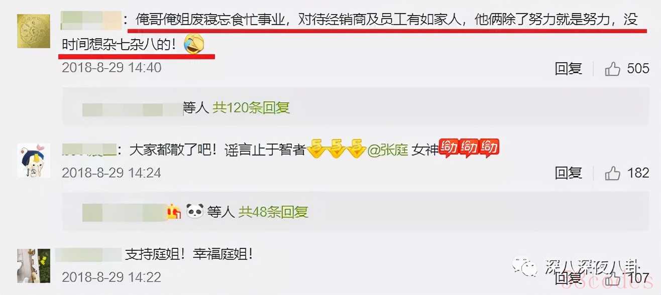Click the 2018-8-29 14:40 timestamp
This screenshot has height=295, width=661.
point(112,68)
